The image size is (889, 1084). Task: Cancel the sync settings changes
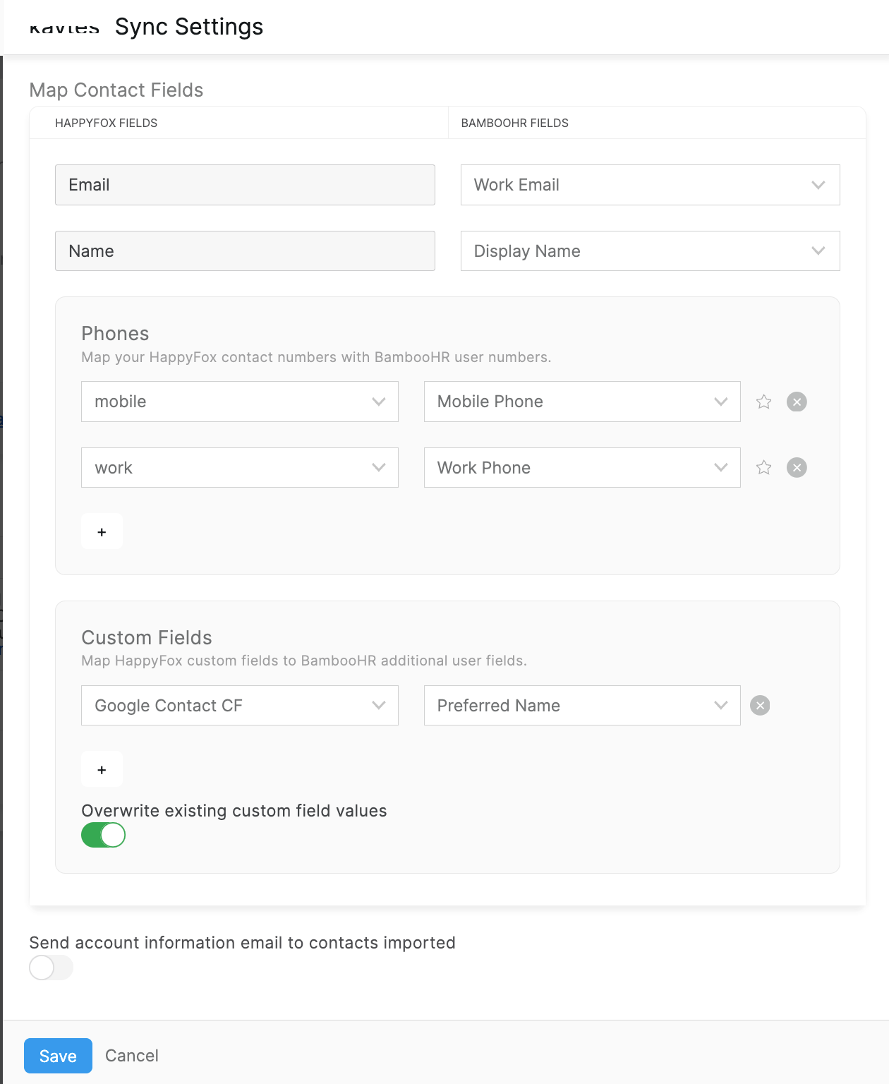tap(132, 1056)
